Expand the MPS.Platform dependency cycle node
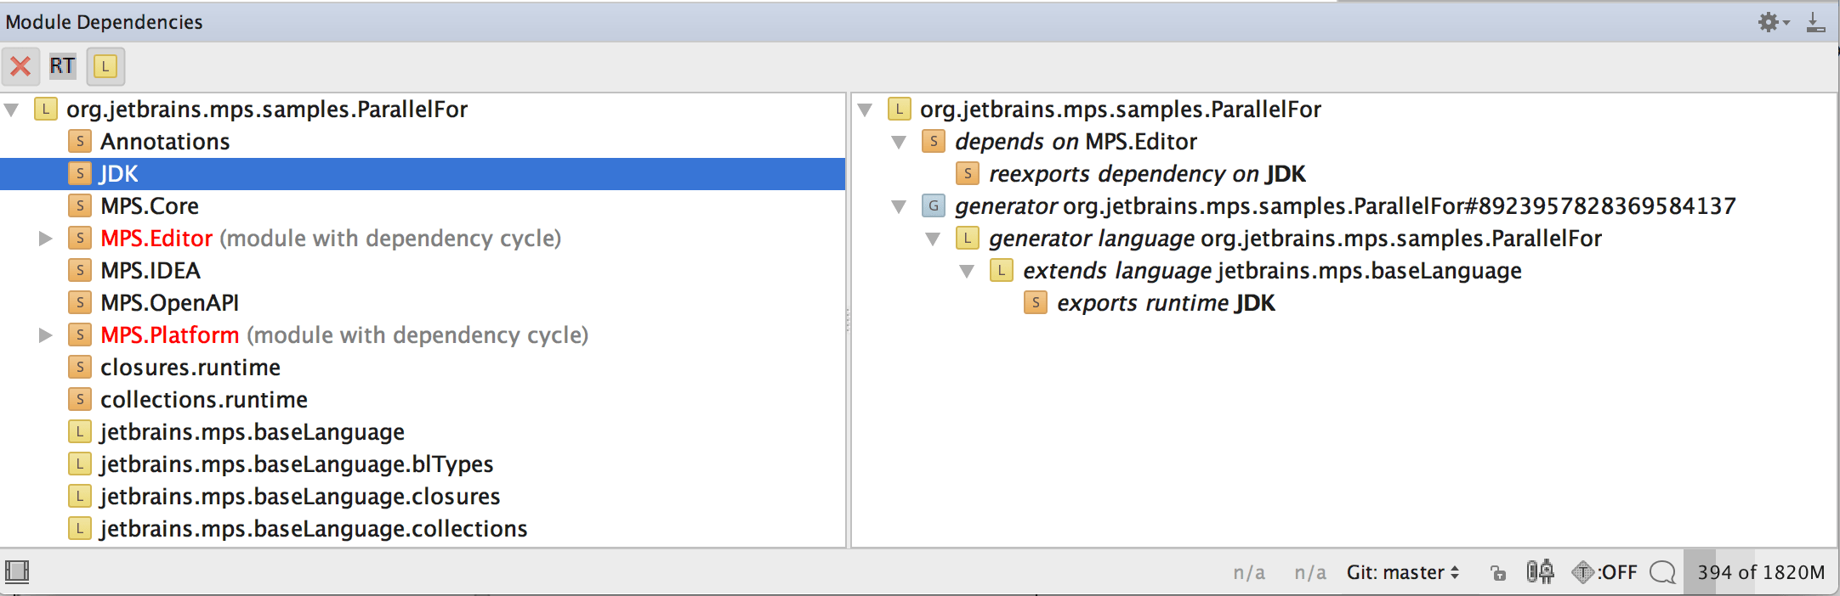The width and height of the screenshot is (1840, 596). click(x=46, y=335)
